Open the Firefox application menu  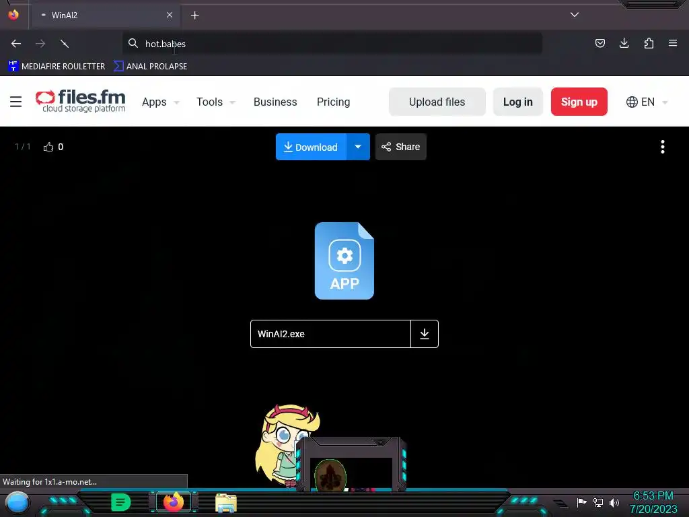tap(673, 43)
